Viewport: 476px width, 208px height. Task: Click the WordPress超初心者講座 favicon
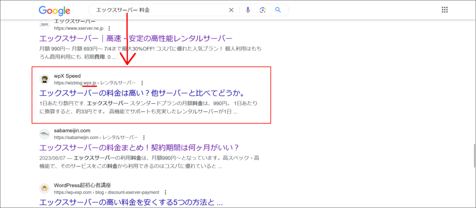click(x=44, y=188)
